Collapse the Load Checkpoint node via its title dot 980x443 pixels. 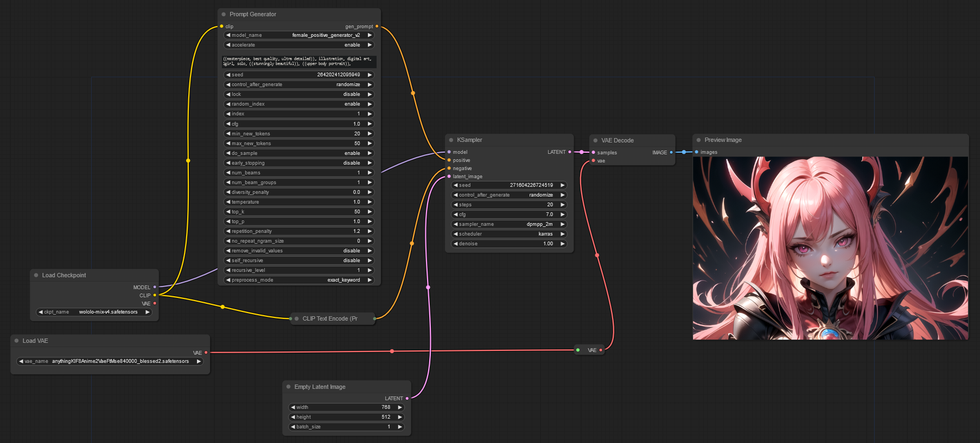click(36, 275)
